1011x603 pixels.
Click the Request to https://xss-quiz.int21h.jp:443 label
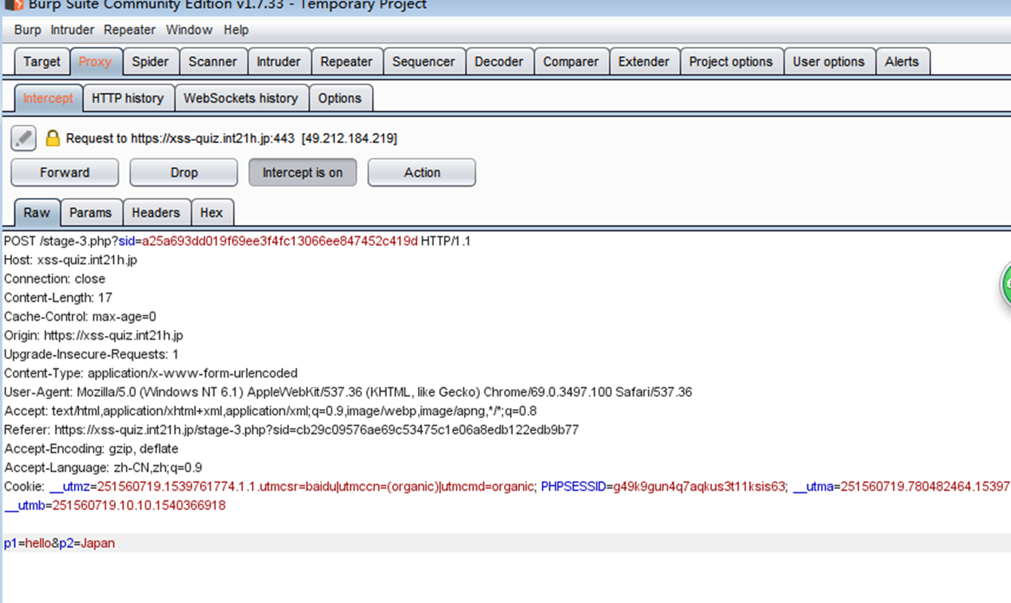click(x=232, y=138)
